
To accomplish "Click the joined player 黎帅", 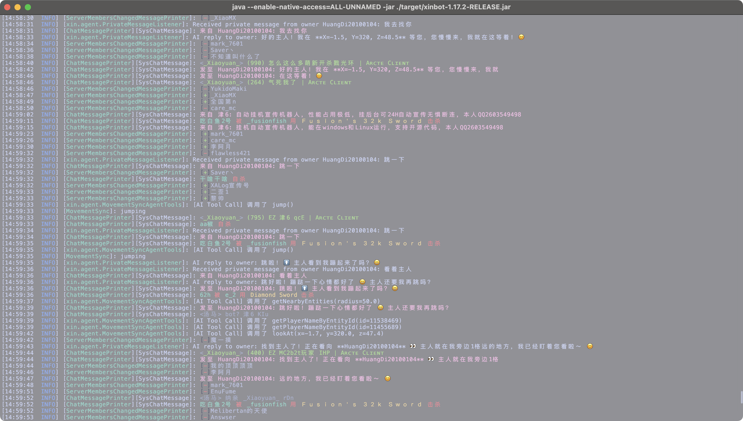I will [217, 198].
